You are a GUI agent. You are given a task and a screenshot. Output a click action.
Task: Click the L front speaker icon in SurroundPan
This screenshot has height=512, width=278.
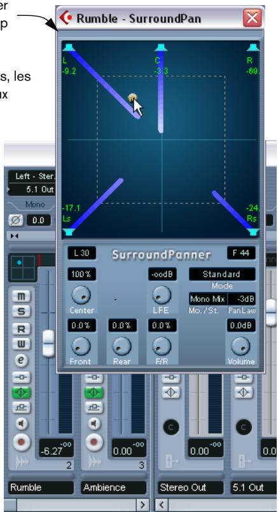pyautogui.click(x=69, y=48)
